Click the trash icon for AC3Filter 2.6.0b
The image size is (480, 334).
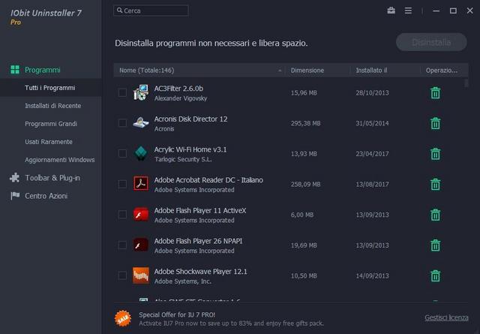[x=435, y=93]
